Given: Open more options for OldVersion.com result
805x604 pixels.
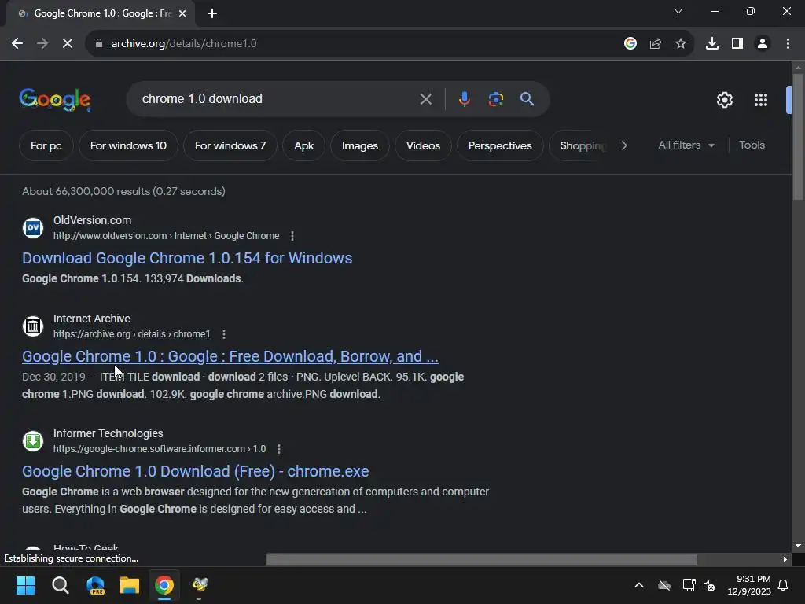Looking at the screenshot, I should [x=292, y=236].
